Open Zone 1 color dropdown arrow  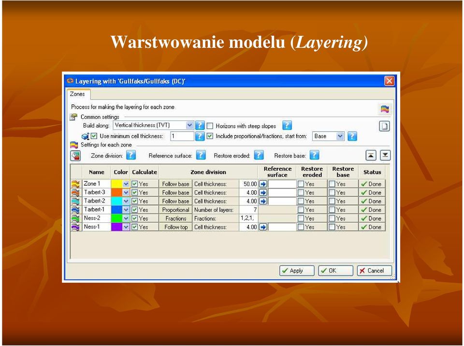(x=126, y=184)
